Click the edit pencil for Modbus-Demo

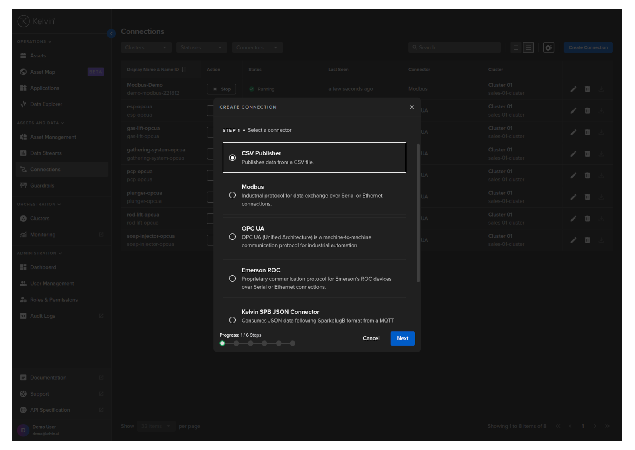[573, 89]
